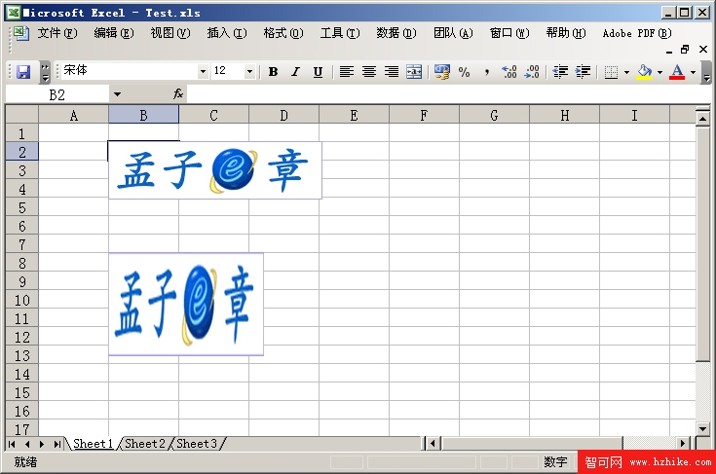The image size is (716, 474).
Task: Open 格式(O) menu
Action: click(x=283, y=33)
